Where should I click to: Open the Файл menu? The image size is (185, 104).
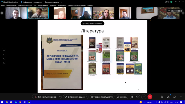3,5
